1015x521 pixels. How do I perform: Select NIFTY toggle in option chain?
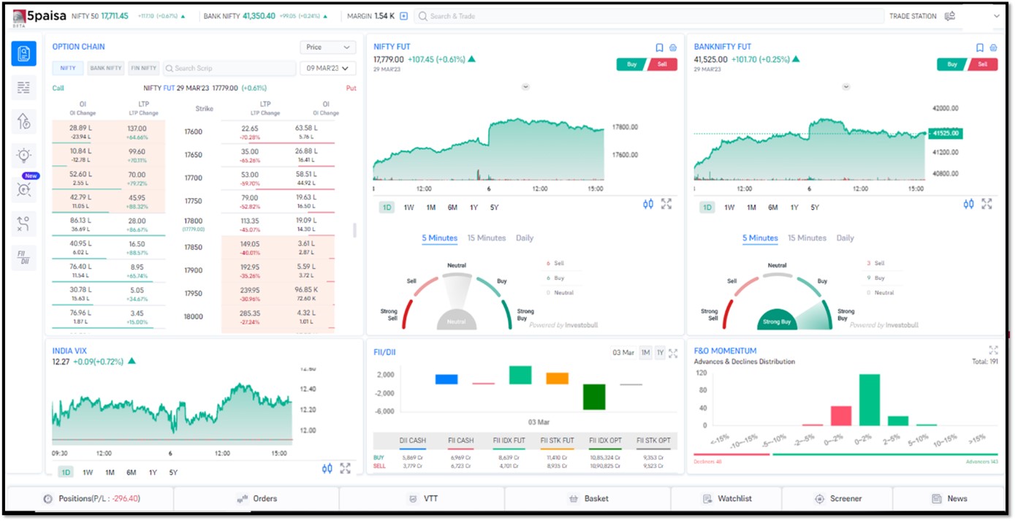(x=68, y=68)
